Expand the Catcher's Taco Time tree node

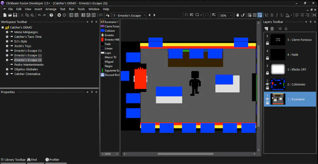[x=7, y=37]
